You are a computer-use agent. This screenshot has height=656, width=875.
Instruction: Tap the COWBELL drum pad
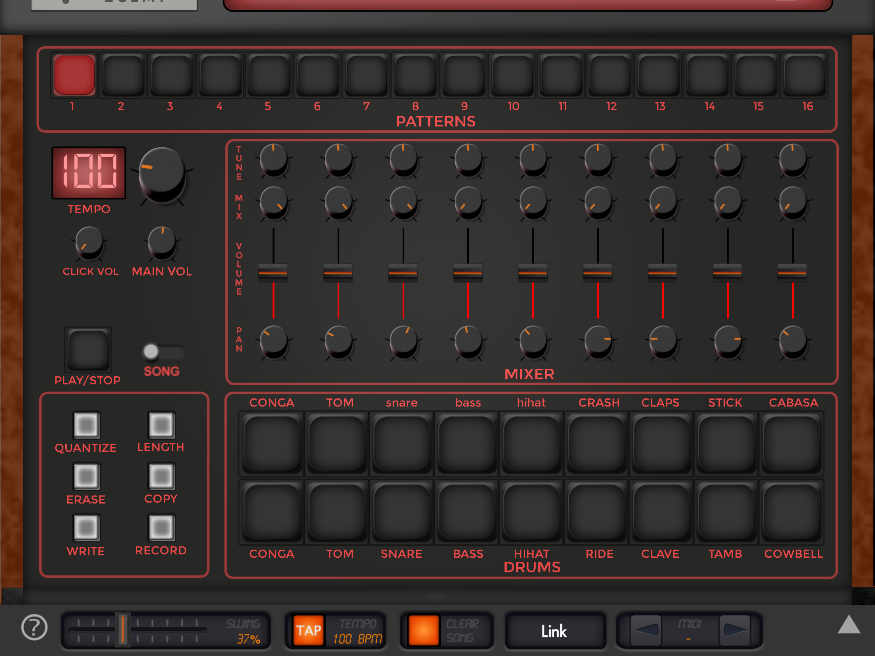coord(791,512)
